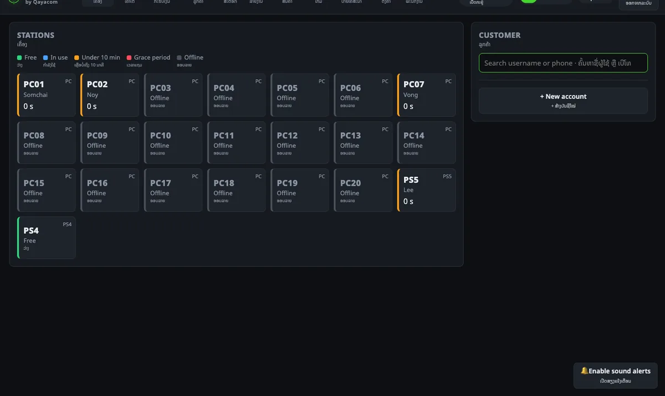The height and width of the screenshot is (396, 665).
Task: Open station PC02 used by Noy
Action: pyautogui.click(x=110, y=95)
